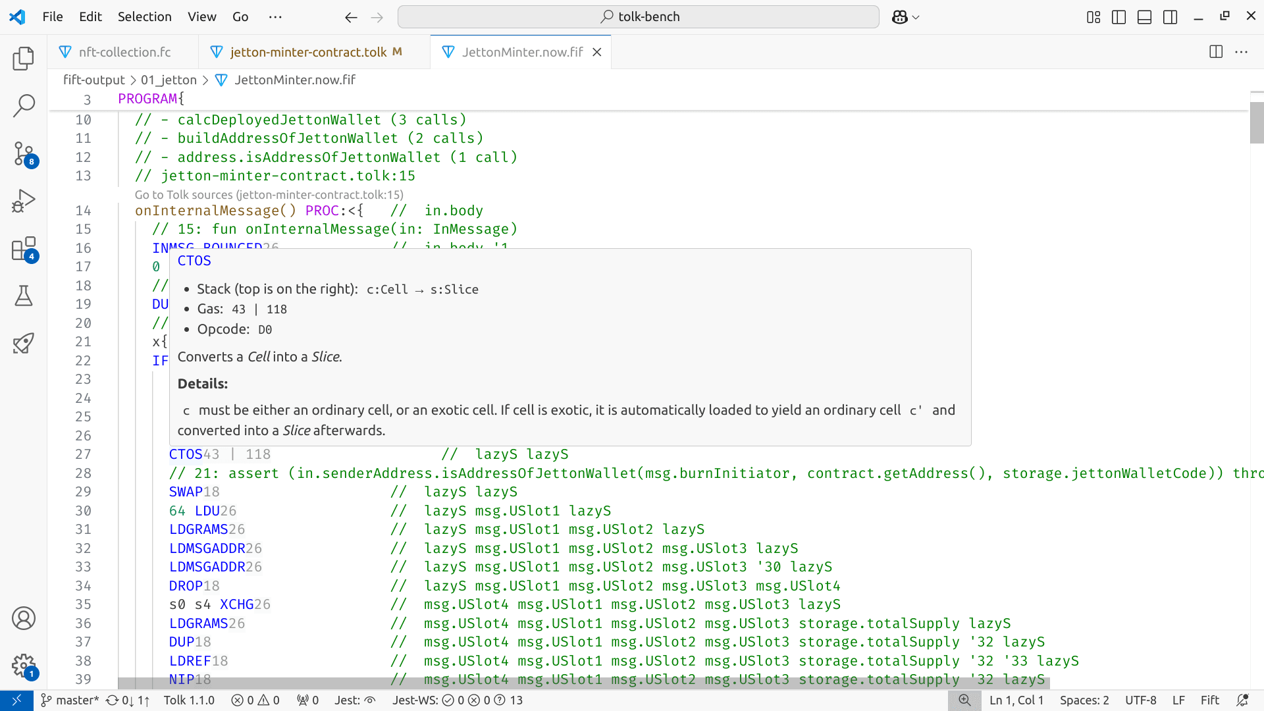Click Tolk 1.1.0 version status item

click(189, 700)
